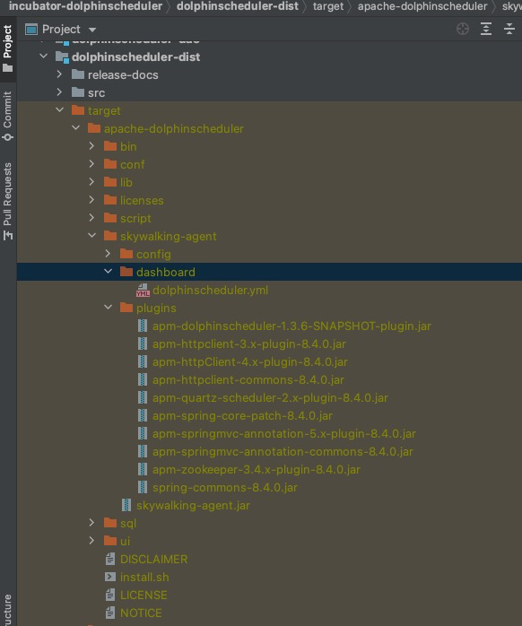Image resolution: width=522 pixels, height=626 pixels.
Task: Select apm-springmvc-annotation-5.x-plugin-8.4.0.jar
Action: (284, 434)
